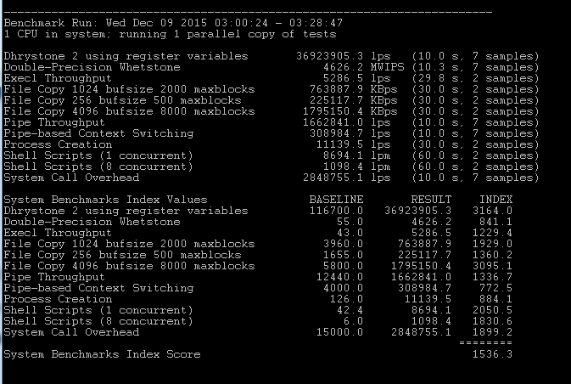Click Whetstone value '4626.2 MWIPS'
571x384 pixels.
point(363,67)
